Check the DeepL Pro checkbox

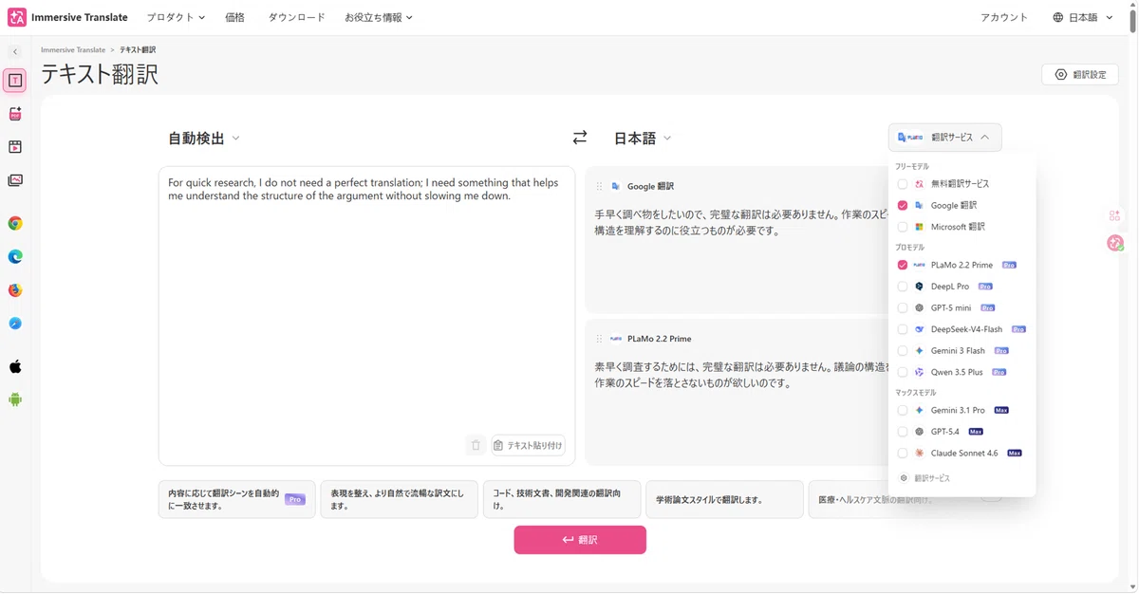(x=903, y=287)
